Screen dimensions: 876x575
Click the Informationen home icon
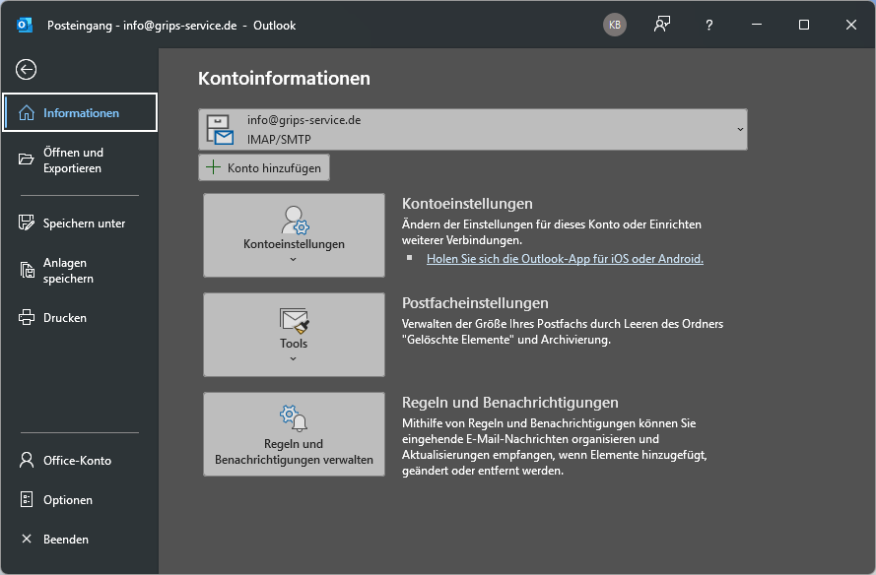coord(27,113)
